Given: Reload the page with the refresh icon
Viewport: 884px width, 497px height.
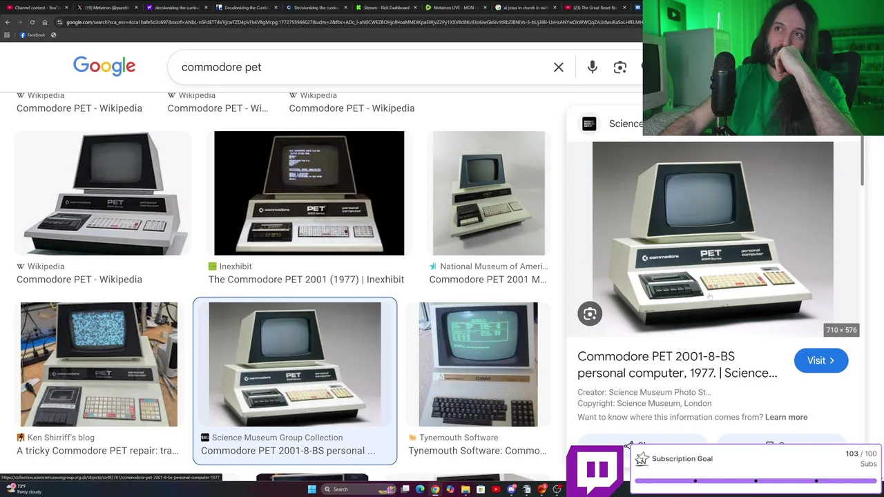Looking at the screenshot, I should pyautogui.click(x=32, y=22).
